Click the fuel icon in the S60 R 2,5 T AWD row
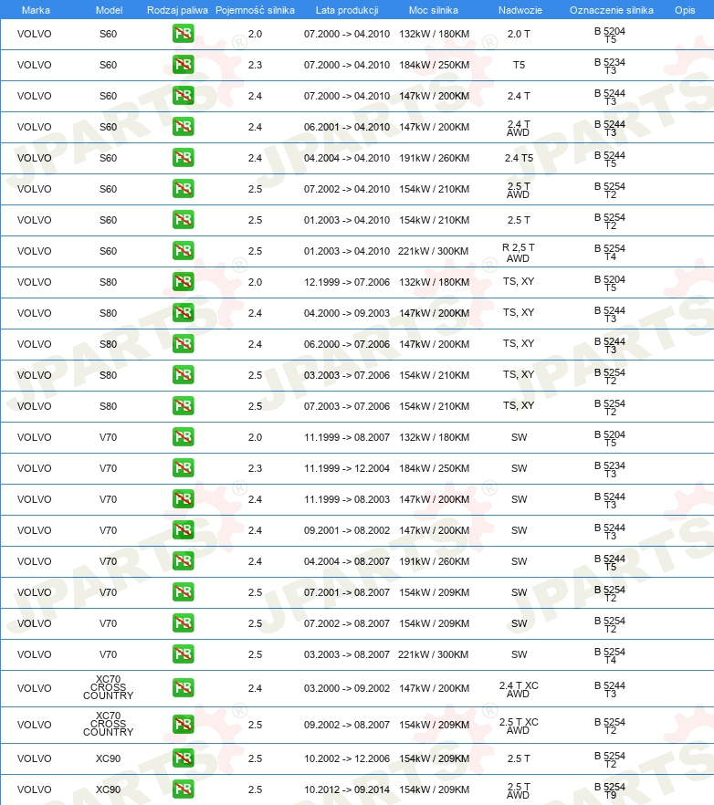This screenshot has height=805, width=714. click(x=184, y=251)
